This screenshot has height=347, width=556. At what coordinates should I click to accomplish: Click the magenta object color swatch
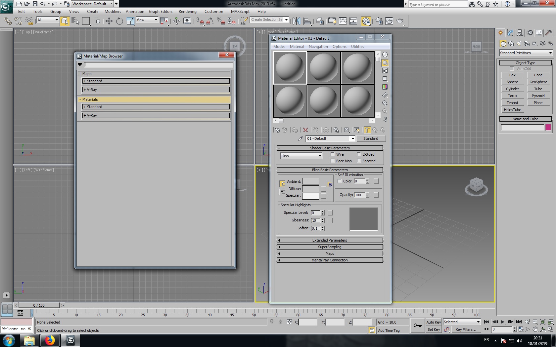pos(548,127)
